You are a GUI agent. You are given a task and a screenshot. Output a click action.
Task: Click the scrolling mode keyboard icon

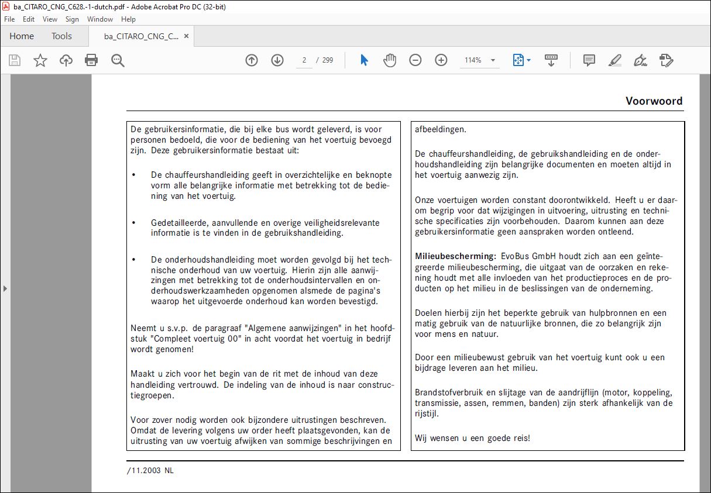[x=551, y=60]
